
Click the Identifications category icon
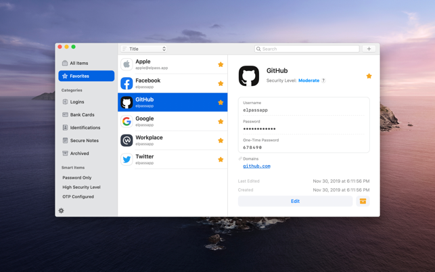65,127
